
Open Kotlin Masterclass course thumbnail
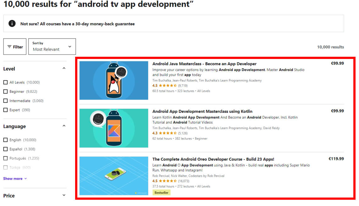pos(114,128)
